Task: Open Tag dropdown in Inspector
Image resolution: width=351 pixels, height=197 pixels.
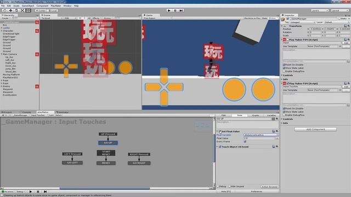Action: click(302, 22)
